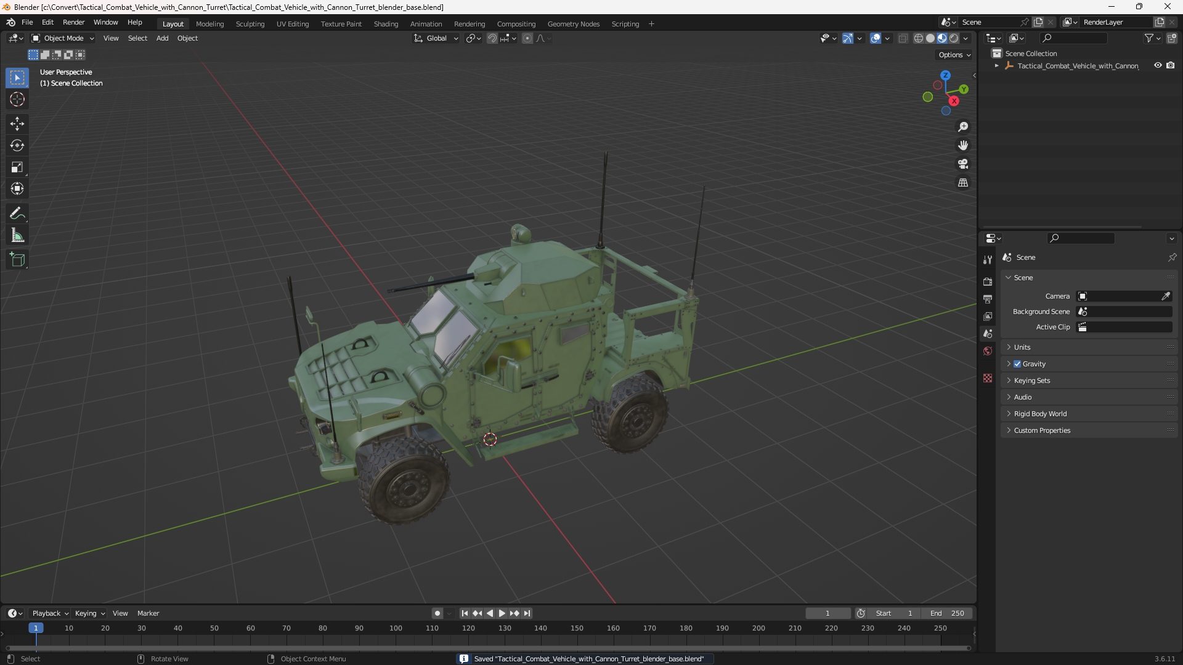Pin the Scene properties panel
The image size is (1183, 665).
[1172, 257]
